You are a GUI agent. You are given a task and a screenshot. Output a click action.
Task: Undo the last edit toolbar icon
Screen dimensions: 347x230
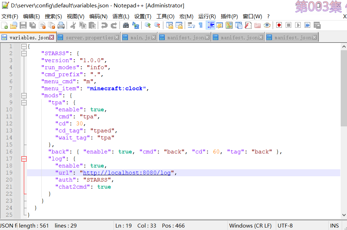pyautogui.click(x=104, y=26)
